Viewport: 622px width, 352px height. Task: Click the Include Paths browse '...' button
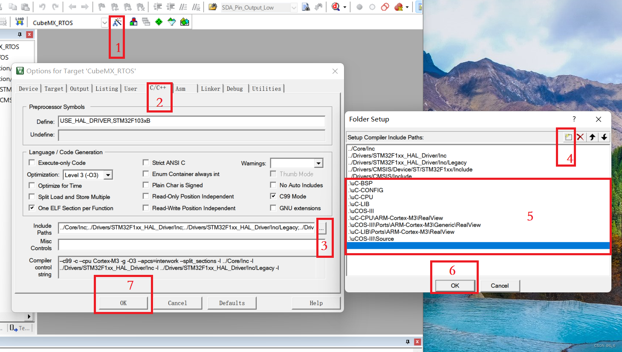(x=321, y=228)
